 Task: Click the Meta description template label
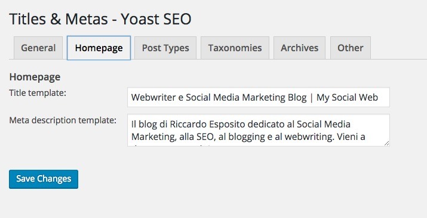coord(63,120)
